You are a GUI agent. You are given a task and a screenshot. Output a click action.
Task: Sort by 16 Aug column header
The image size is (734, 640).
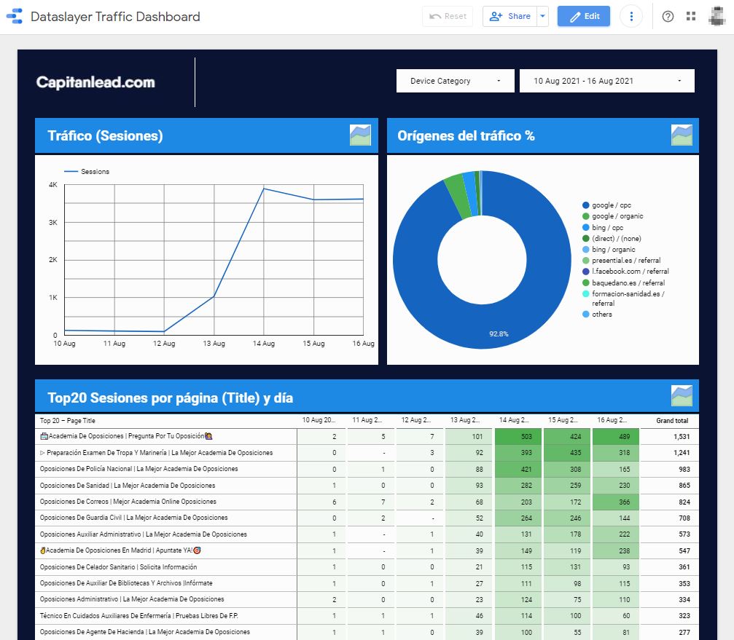click(x=612, y=420)
